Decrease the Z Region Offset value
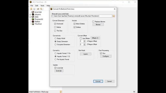 (84, 45)
